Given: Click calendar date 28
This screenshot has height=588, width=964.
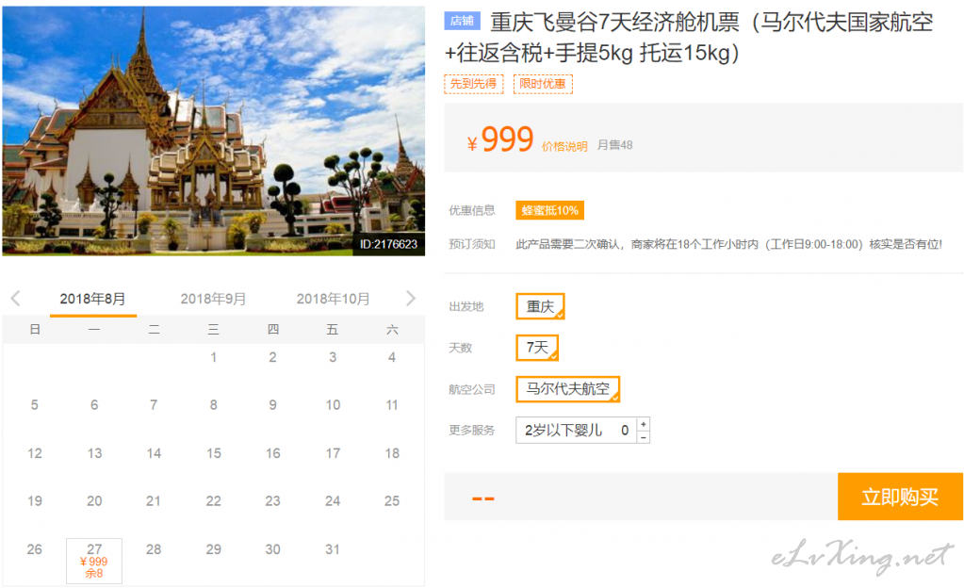Looking at the screenshot, I should pyautogui.click(x=154, y=549).
